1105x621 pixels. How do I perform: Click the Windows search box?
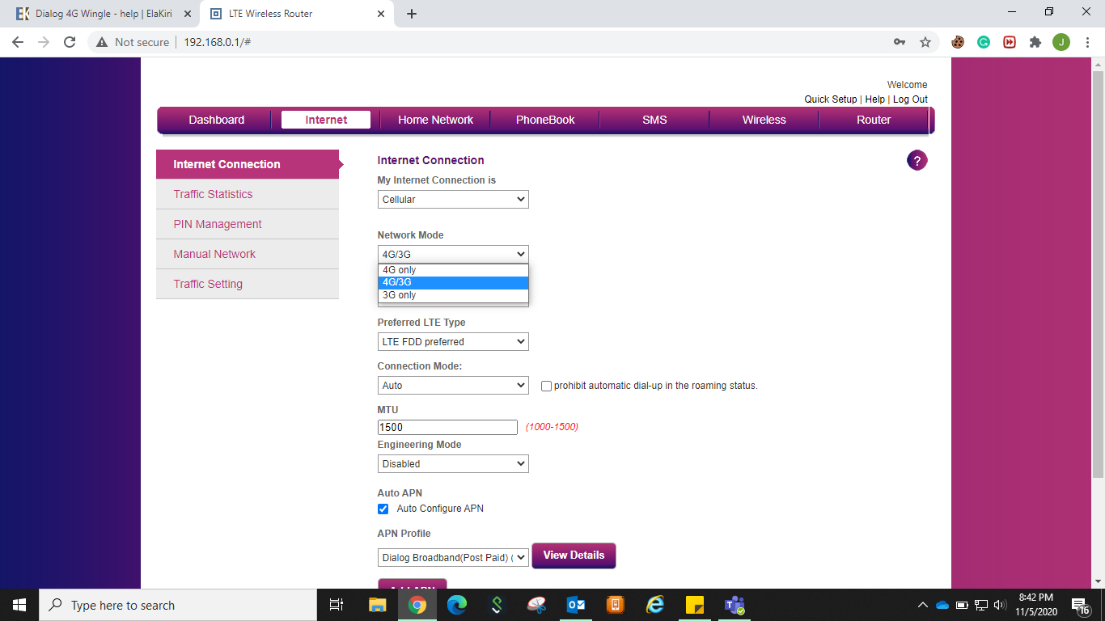pyautogui.click(x=178, y=605)
